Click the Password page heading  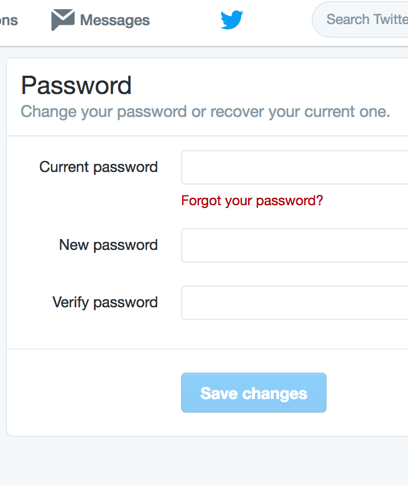(76, 85)
